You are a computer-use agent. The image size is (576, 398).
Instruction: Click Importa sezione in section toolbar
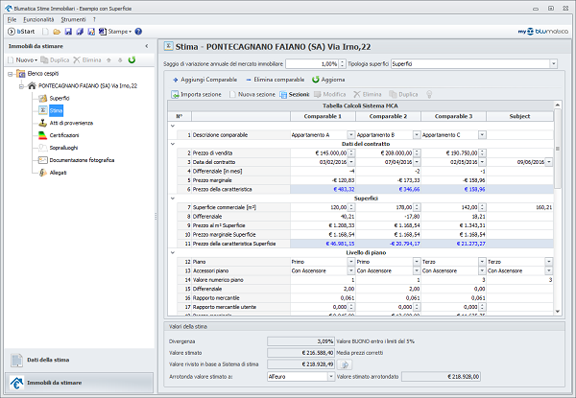(x=201, y=95)
